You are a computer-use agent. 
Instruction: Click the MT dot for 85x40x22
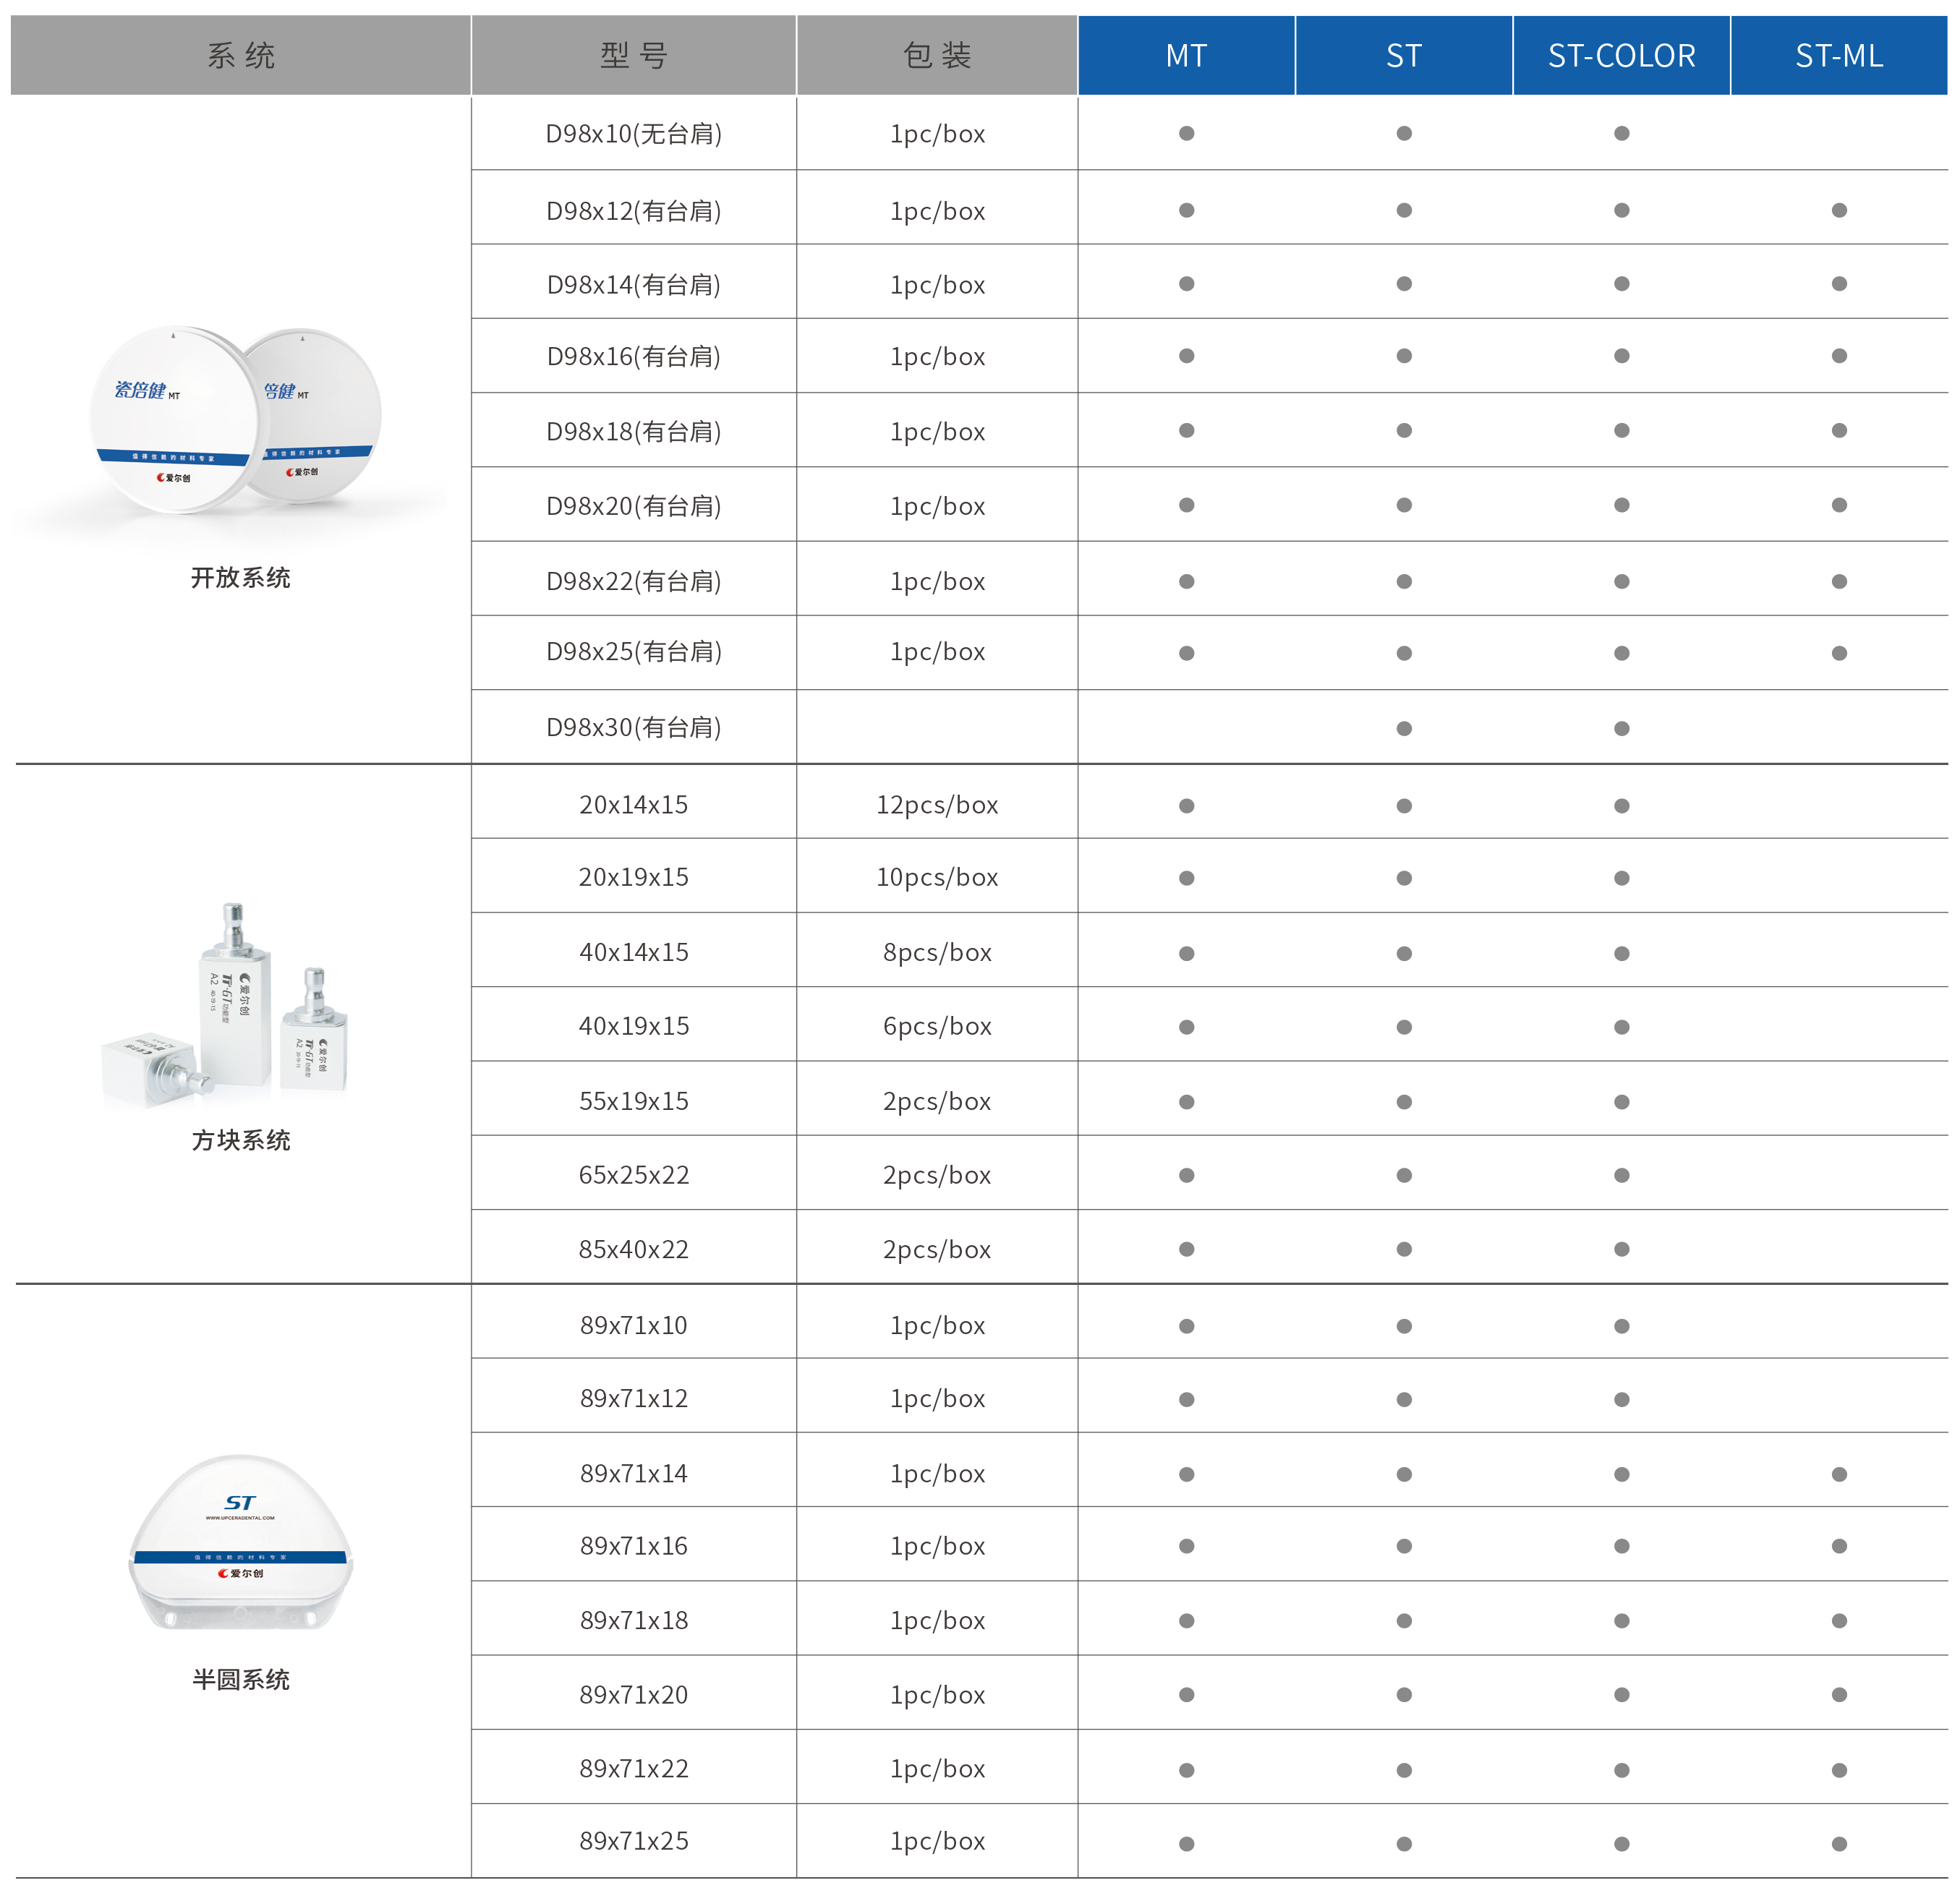1186,1249
